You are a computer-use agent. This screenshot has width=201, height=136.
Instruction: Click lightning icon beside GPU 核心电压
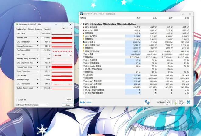tap(83, 36)
